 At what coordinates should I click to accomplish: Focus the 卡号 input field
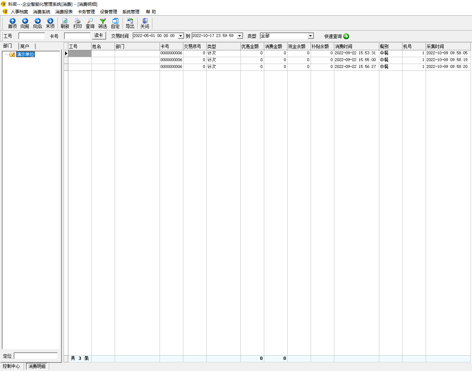pyautogui.click(x=77, y=36)
